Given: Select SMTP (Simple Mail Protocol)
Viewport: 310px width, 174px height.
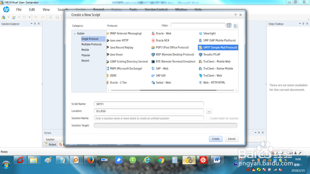Looking at the screenshot, I should coord(218,47).
